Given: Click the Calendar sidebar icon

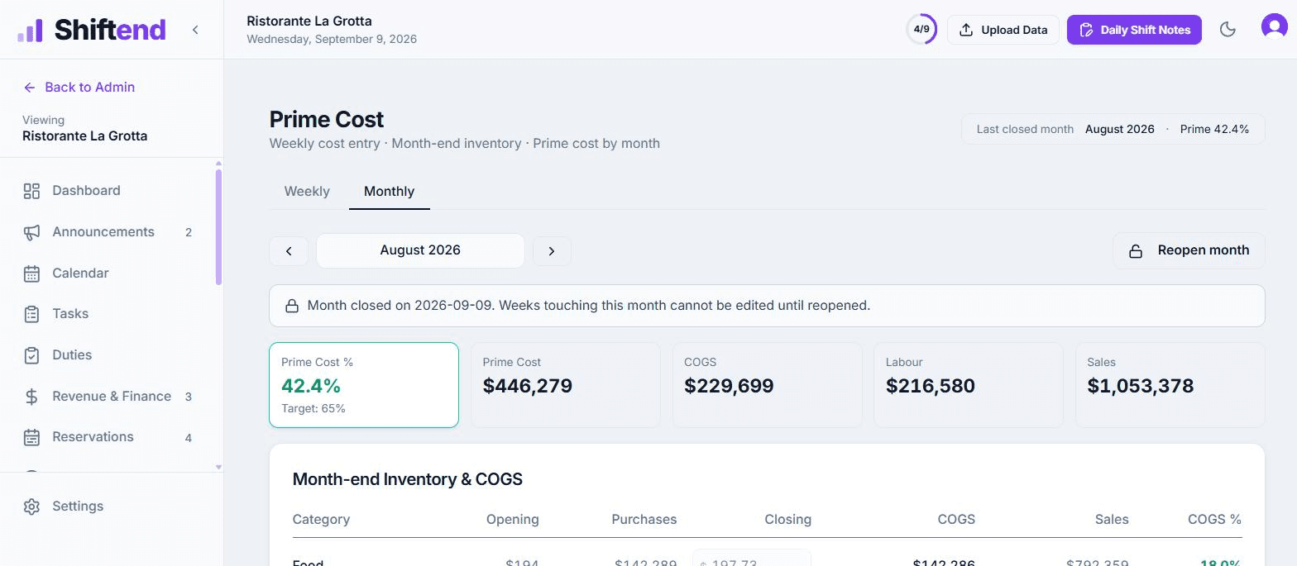Looking at the screenshot, I should [31, 273].
